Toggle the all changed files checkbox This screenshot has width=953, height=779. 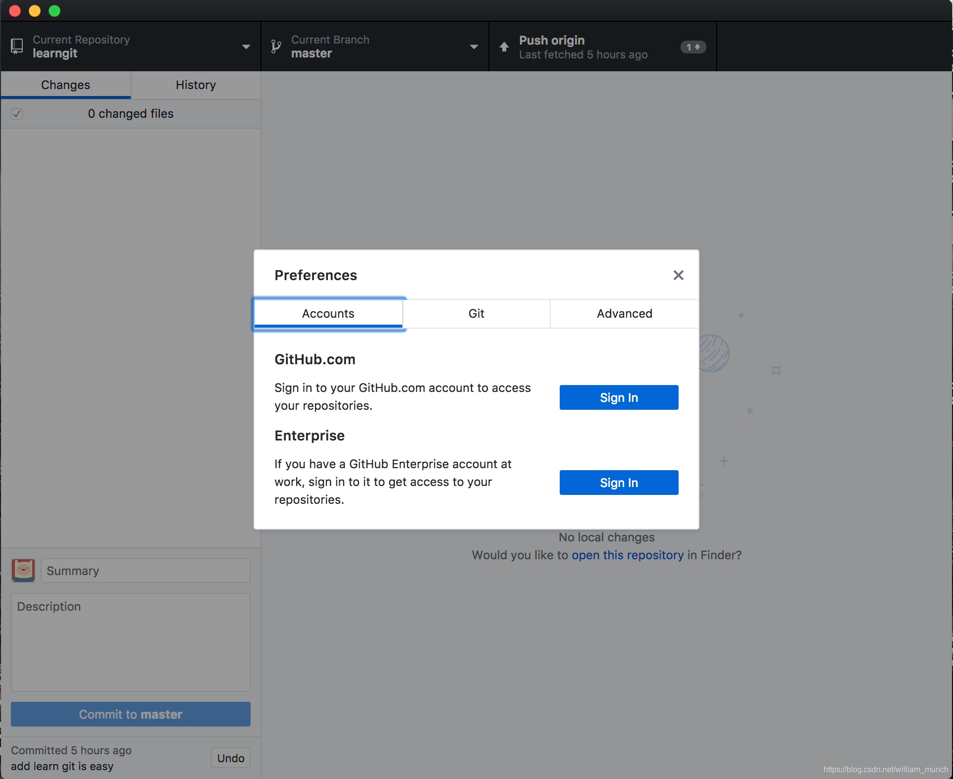coord(17,114)
